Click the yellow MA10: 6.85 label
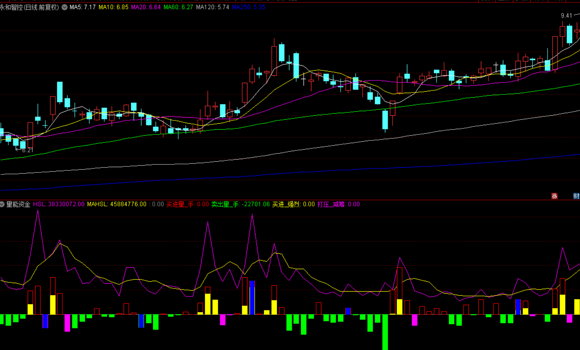Image resolution: width=580 pixels, height=350 pixels. [x=113, y=7]
